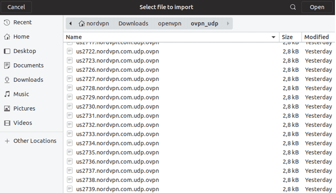The width and height of the screenshot is (336, 193).
Task: Open the Recent label in the sidebar
Action: (x=23, y=23)
